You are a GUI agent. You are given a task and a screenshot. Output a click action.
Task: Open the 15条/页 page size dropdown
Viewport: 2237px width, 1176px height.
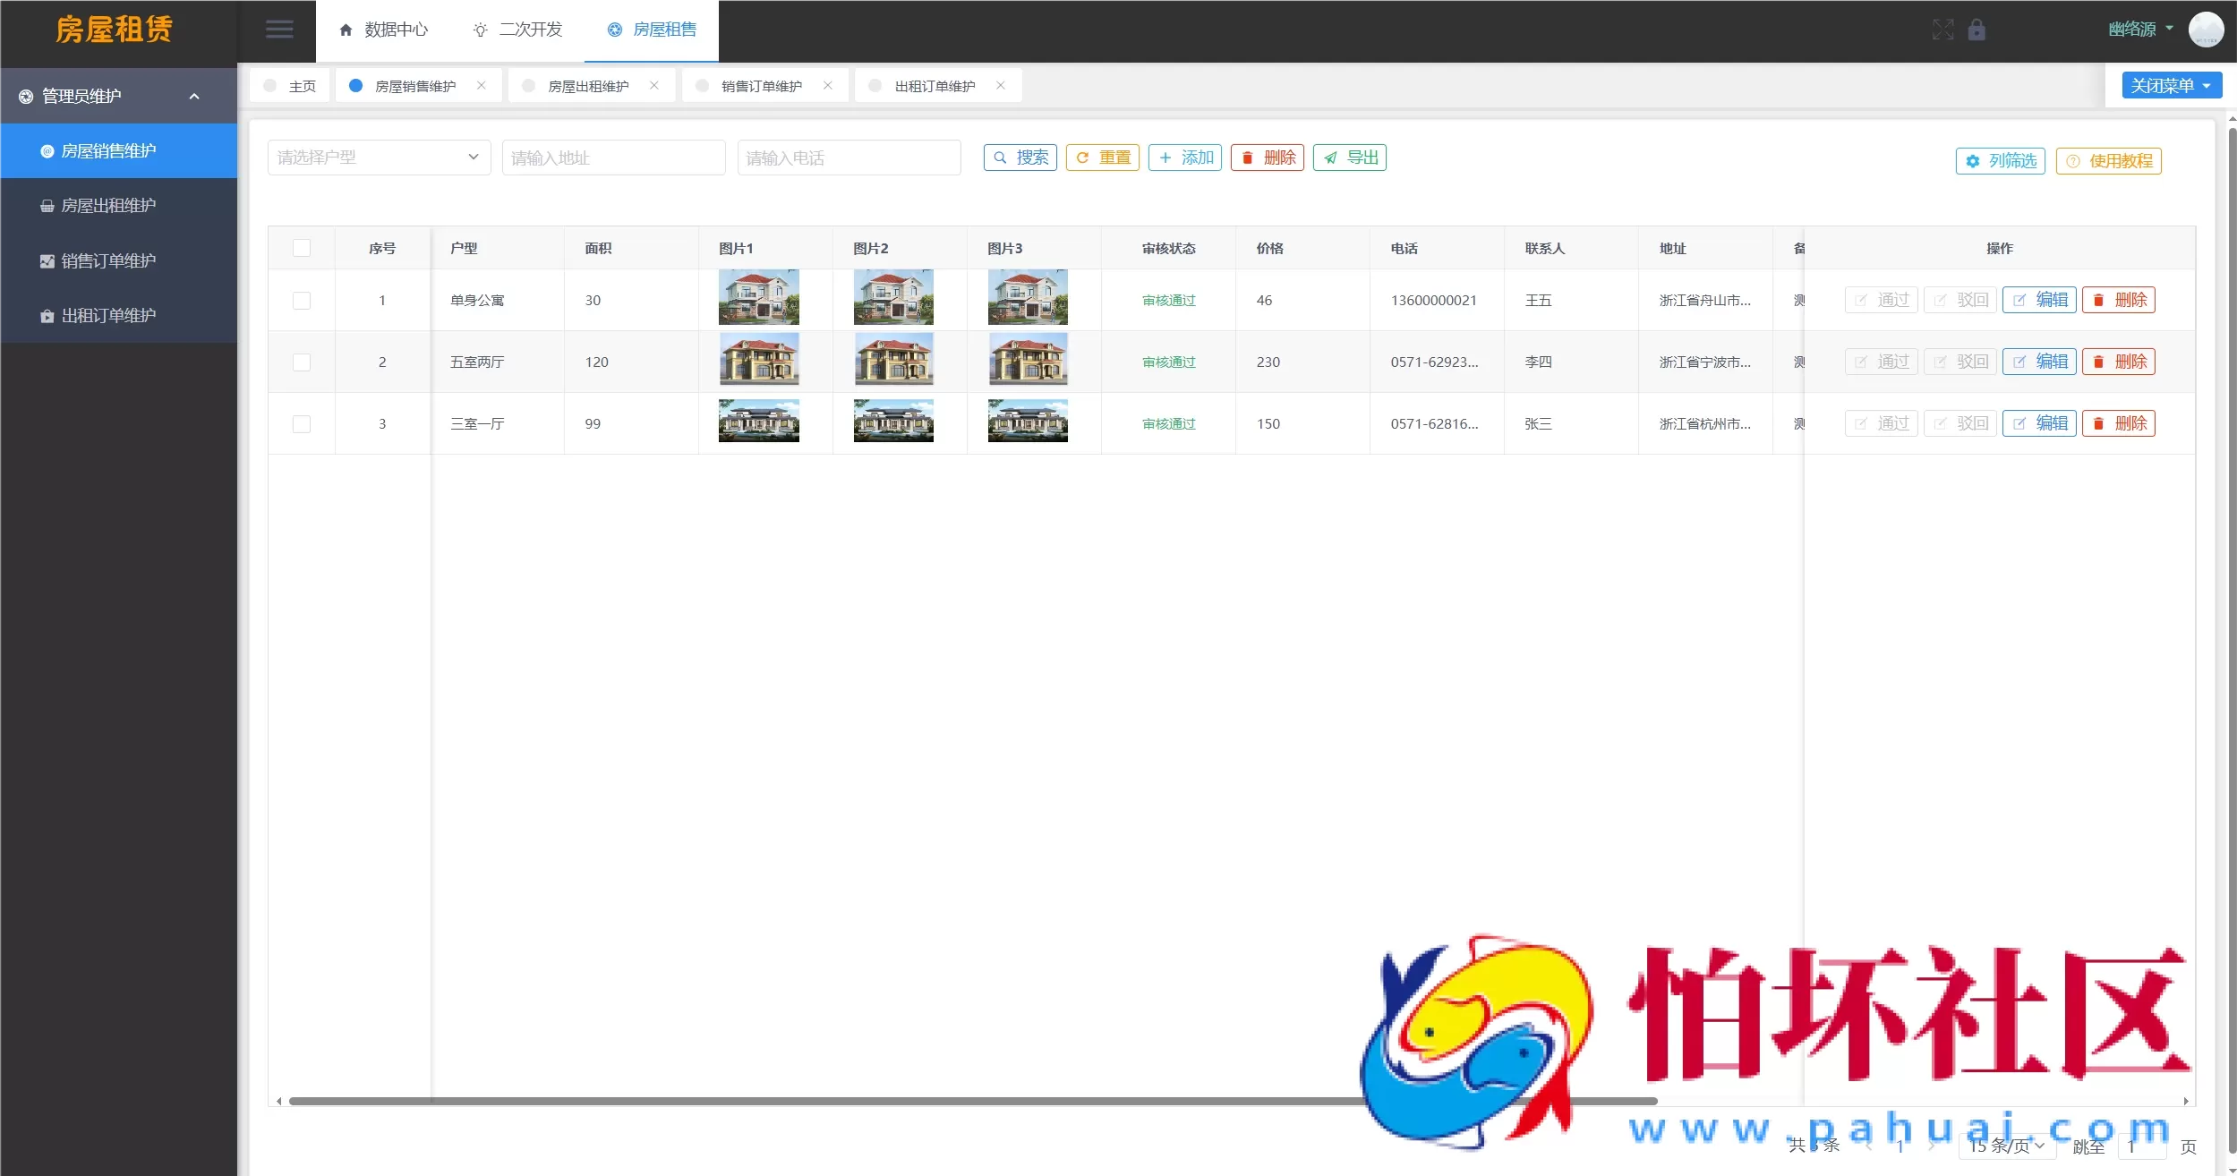2005,1146
